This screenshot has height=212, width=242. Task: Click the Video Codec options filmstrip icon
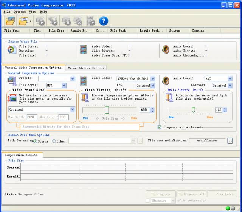coord(83,81)
